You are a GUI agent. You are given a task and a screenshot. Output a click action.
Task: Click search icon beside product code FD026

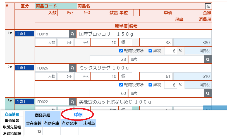(x=73, y=68)
